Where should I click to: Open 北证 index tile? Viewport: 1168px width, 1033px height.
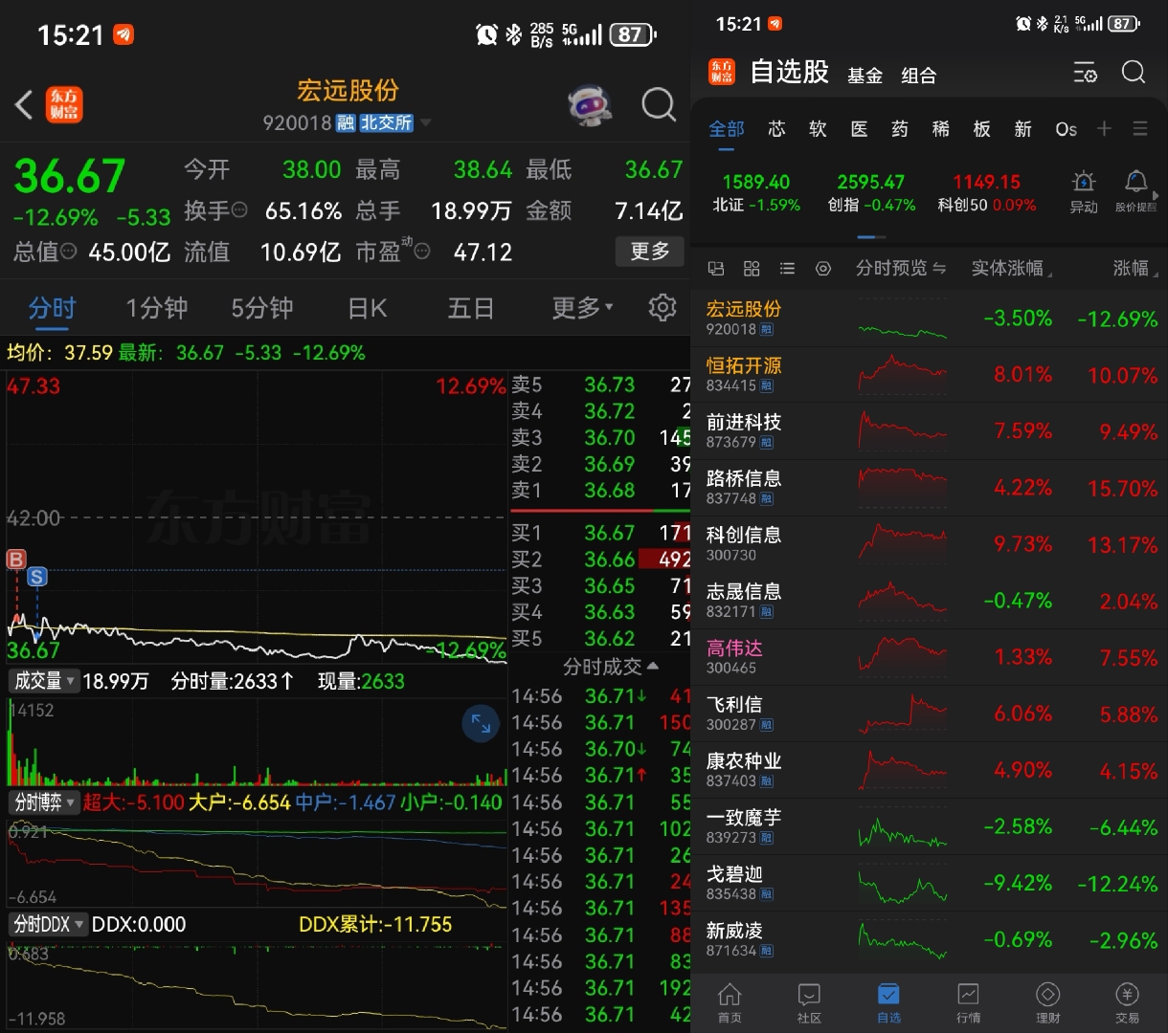click(x=756, y=192)
